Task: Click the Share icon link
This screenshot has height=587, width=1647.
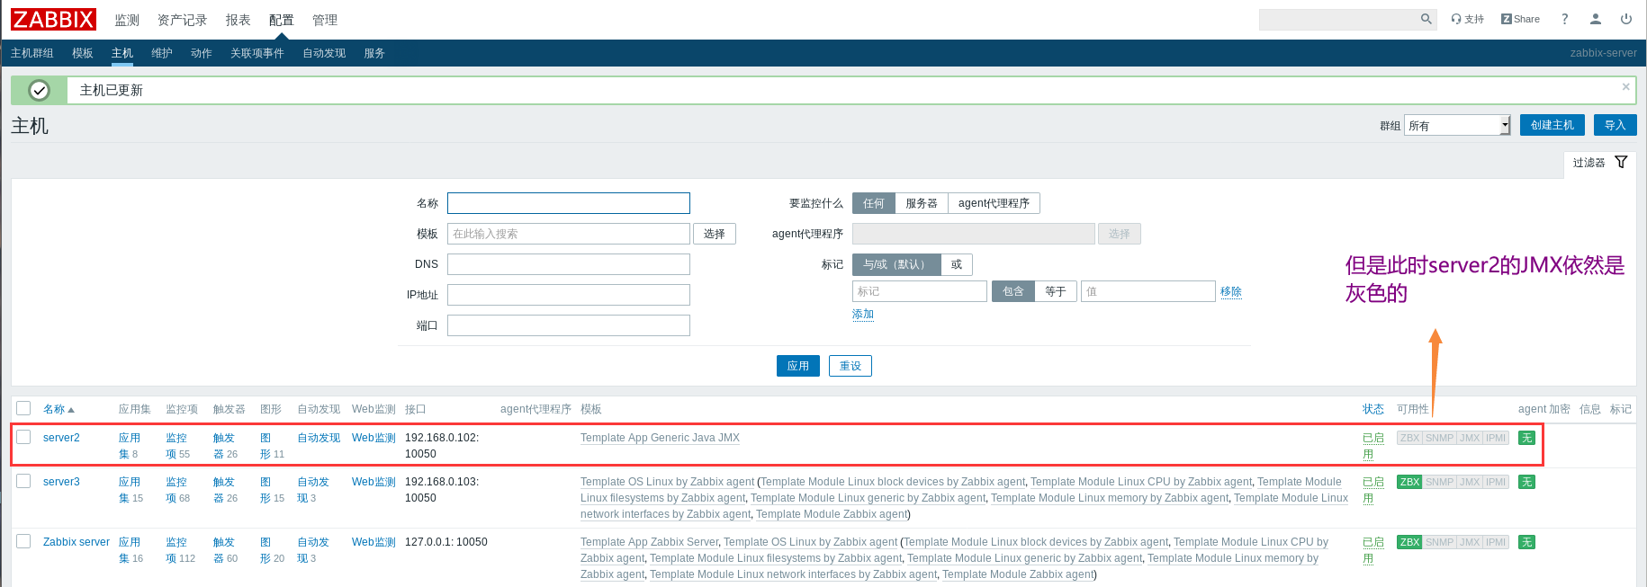Action: click(1520, 19)
